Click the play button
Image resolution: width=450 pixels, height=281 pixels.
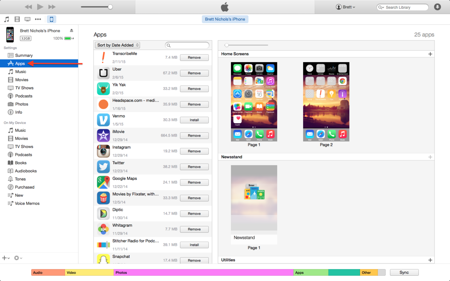(x=40, y=7)
